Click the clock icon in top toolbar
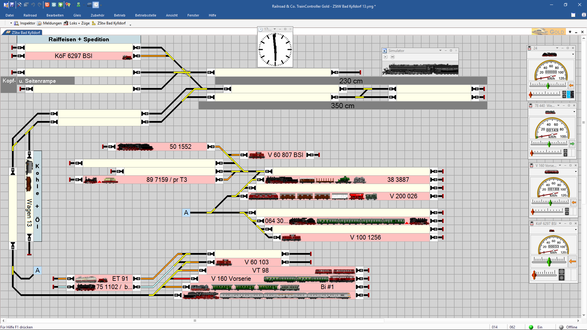The width and height of the screenshot is (587, 330). pos(96,5)
